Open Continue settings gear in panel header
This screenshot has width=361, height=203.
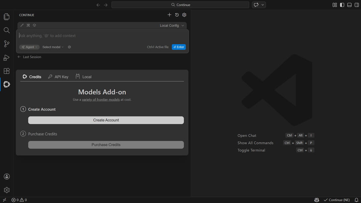coord(184,15)
